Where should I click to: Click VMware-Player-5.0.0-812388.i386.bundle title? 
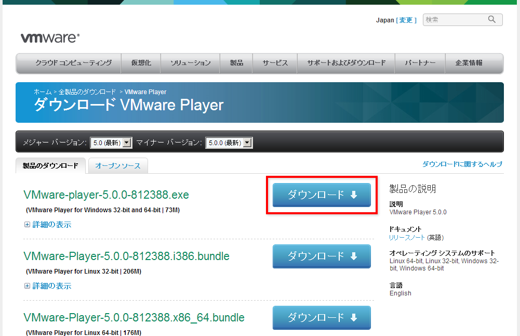[x=126, y=256]
